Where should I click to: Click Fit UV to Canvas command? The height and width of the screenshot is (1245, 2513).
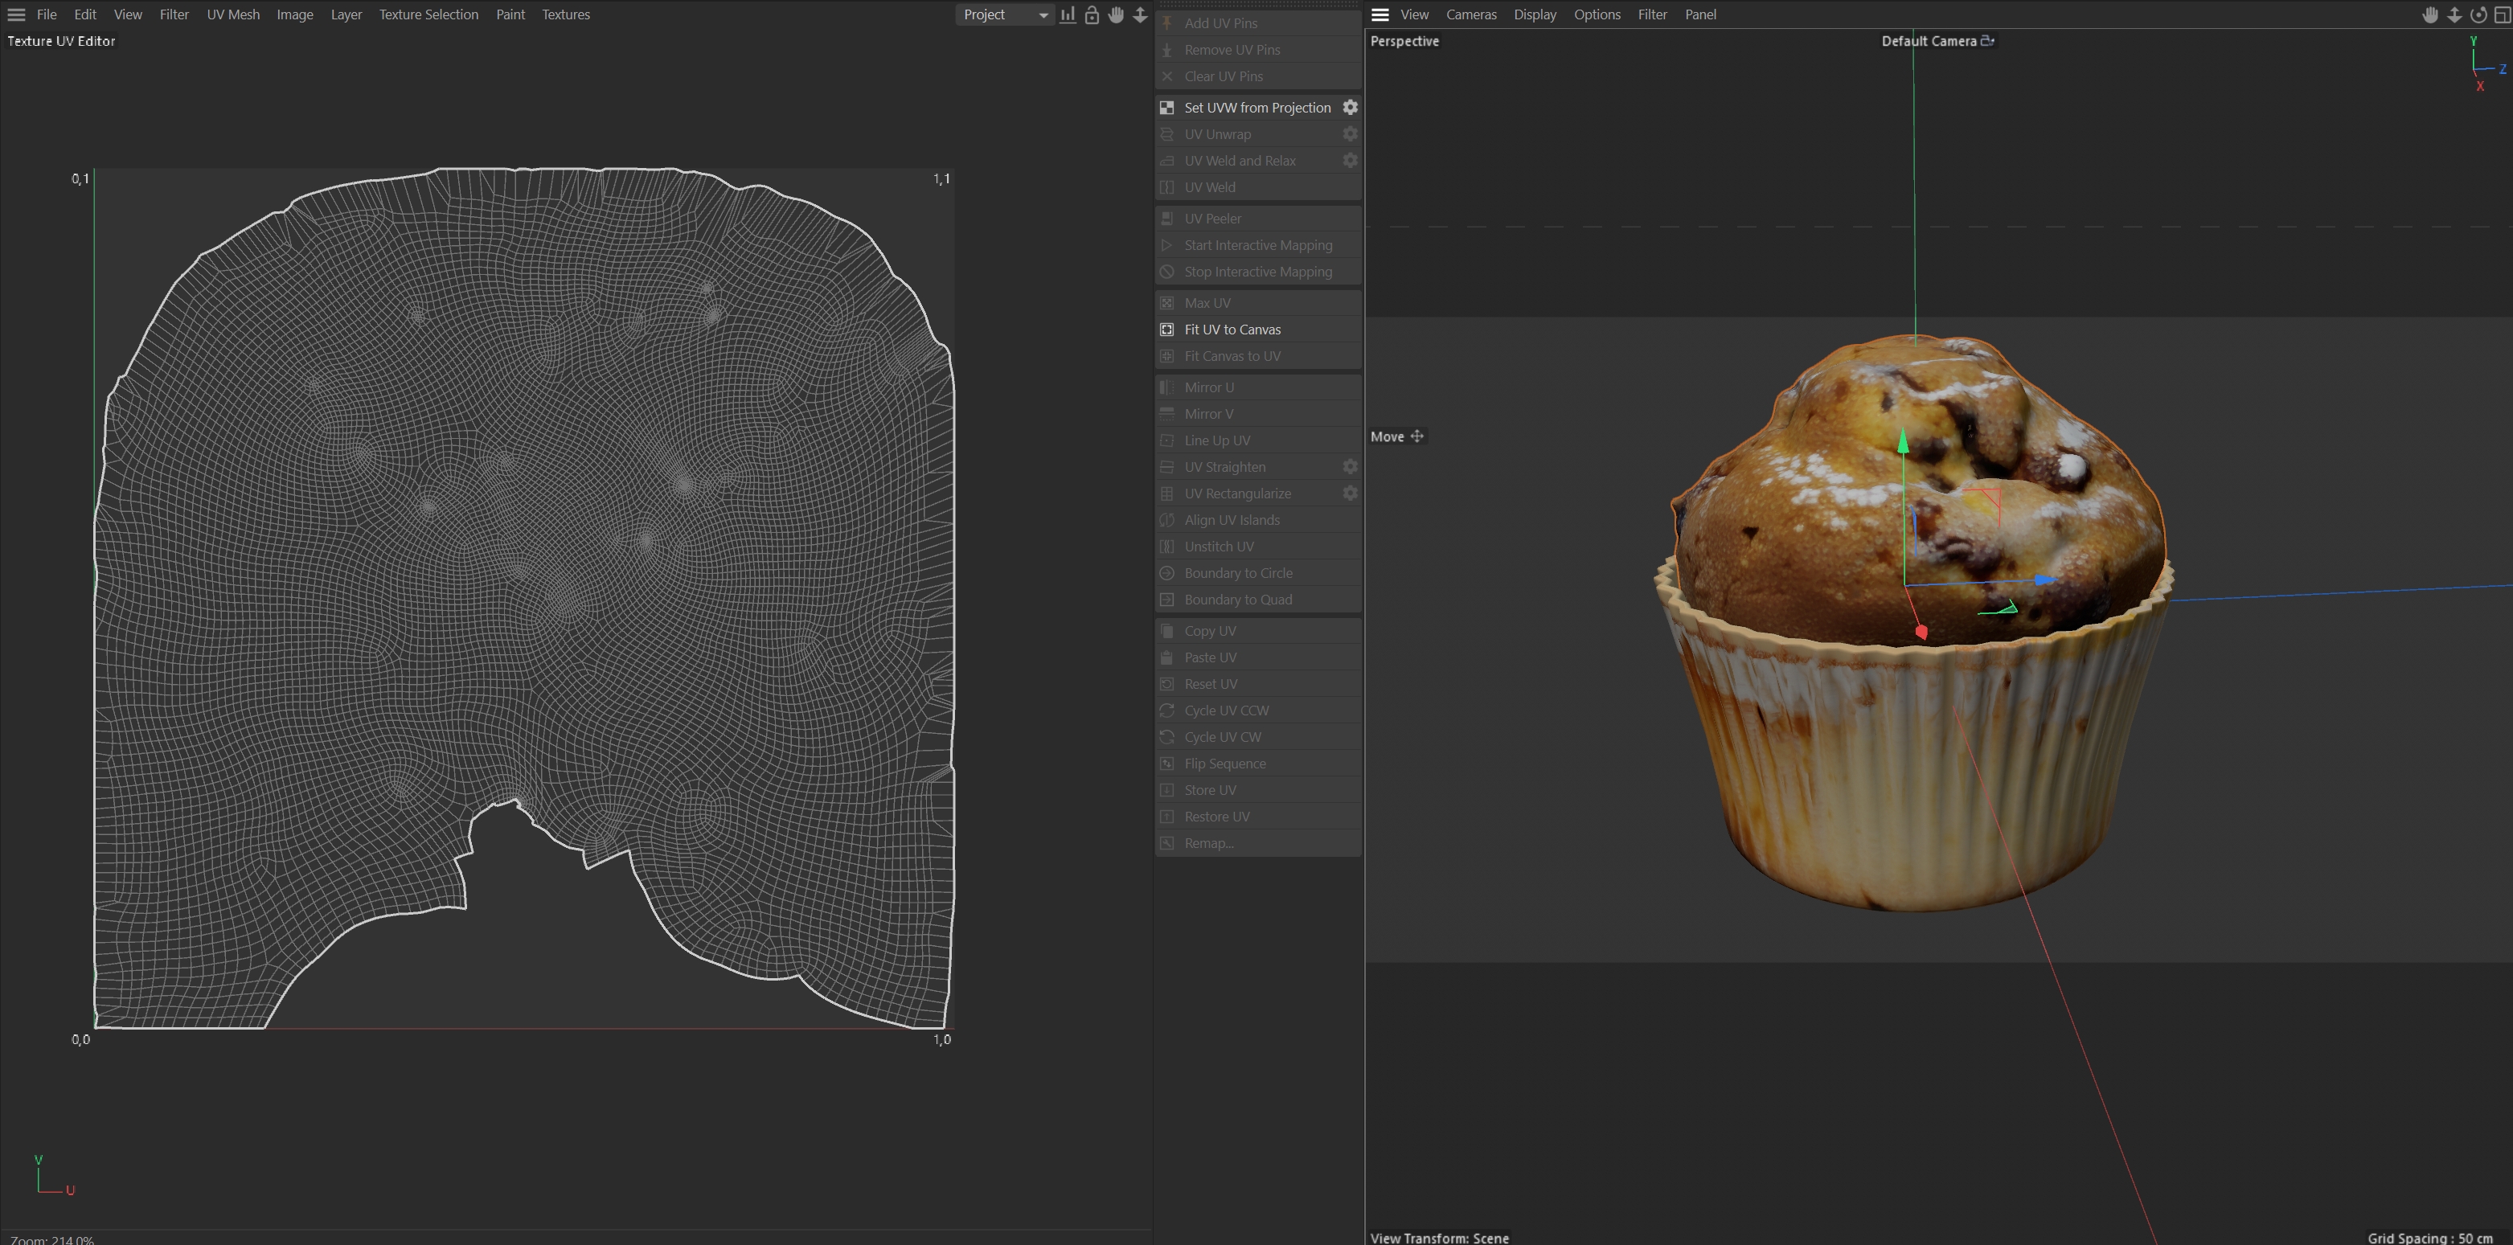click(1232, 330)
